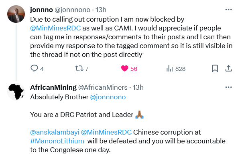This screenshot has height=159, width=240.
Task: Open the more options menu on AfricanMining's reply
Action: pos(228,87)
